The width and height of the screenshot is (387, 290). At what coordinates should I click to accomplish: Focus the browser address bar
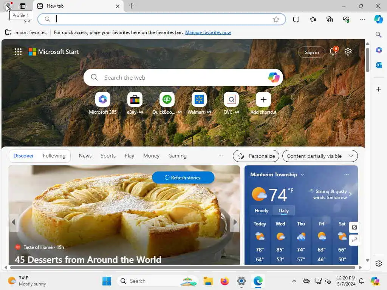coord(162,19)
